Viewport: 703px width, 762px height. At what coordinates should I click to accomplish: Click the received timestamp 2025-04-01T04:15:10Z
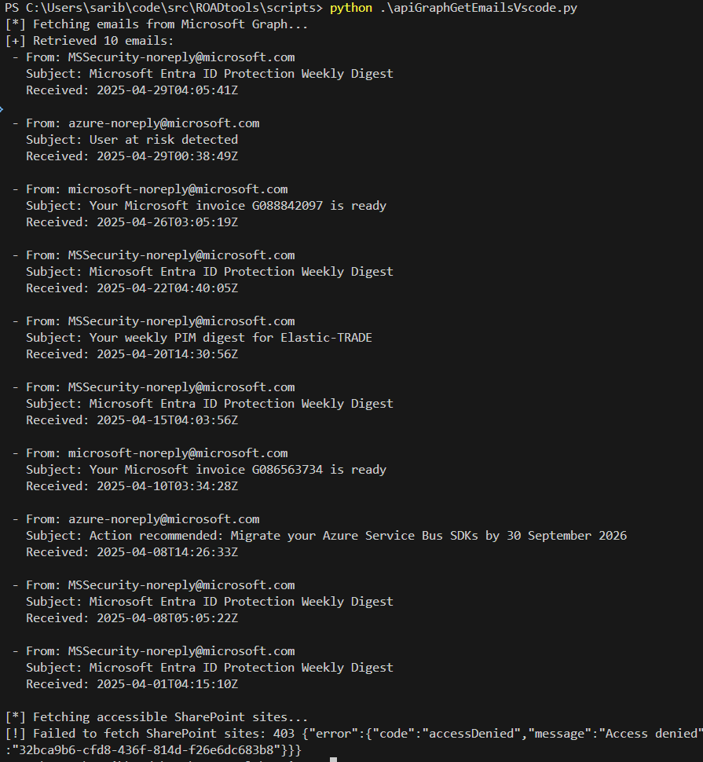(x=167, y=684)
